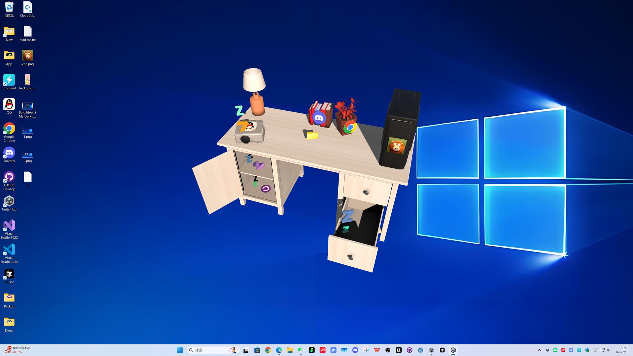Launch Chrome using the Chrome ball beside the plant
This screenshot has width=633, height=356.
(350, 127)
